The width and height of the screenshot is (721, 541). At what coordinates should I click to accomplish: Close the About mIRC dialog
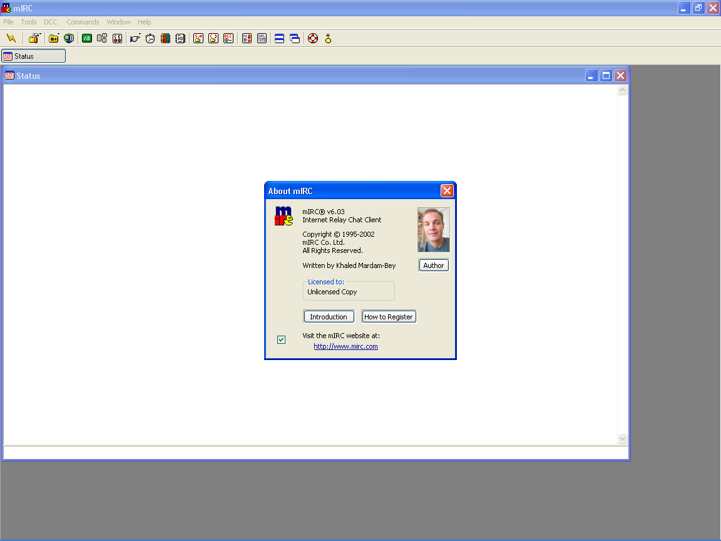(x=447, y=191)
